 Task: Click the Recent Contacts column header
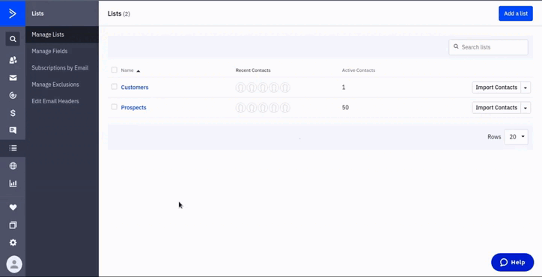point(253,70)
